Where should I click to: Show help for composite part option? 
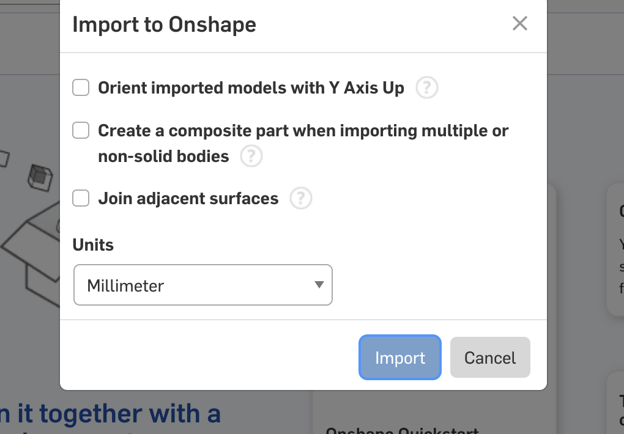pyautogui.click(x=251, y=156)
